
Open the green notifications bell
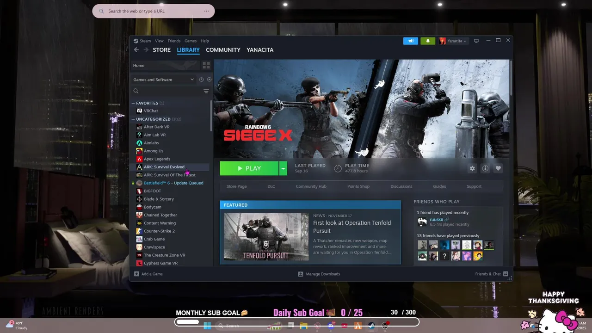pyautogui.click(x=428, y=41)
